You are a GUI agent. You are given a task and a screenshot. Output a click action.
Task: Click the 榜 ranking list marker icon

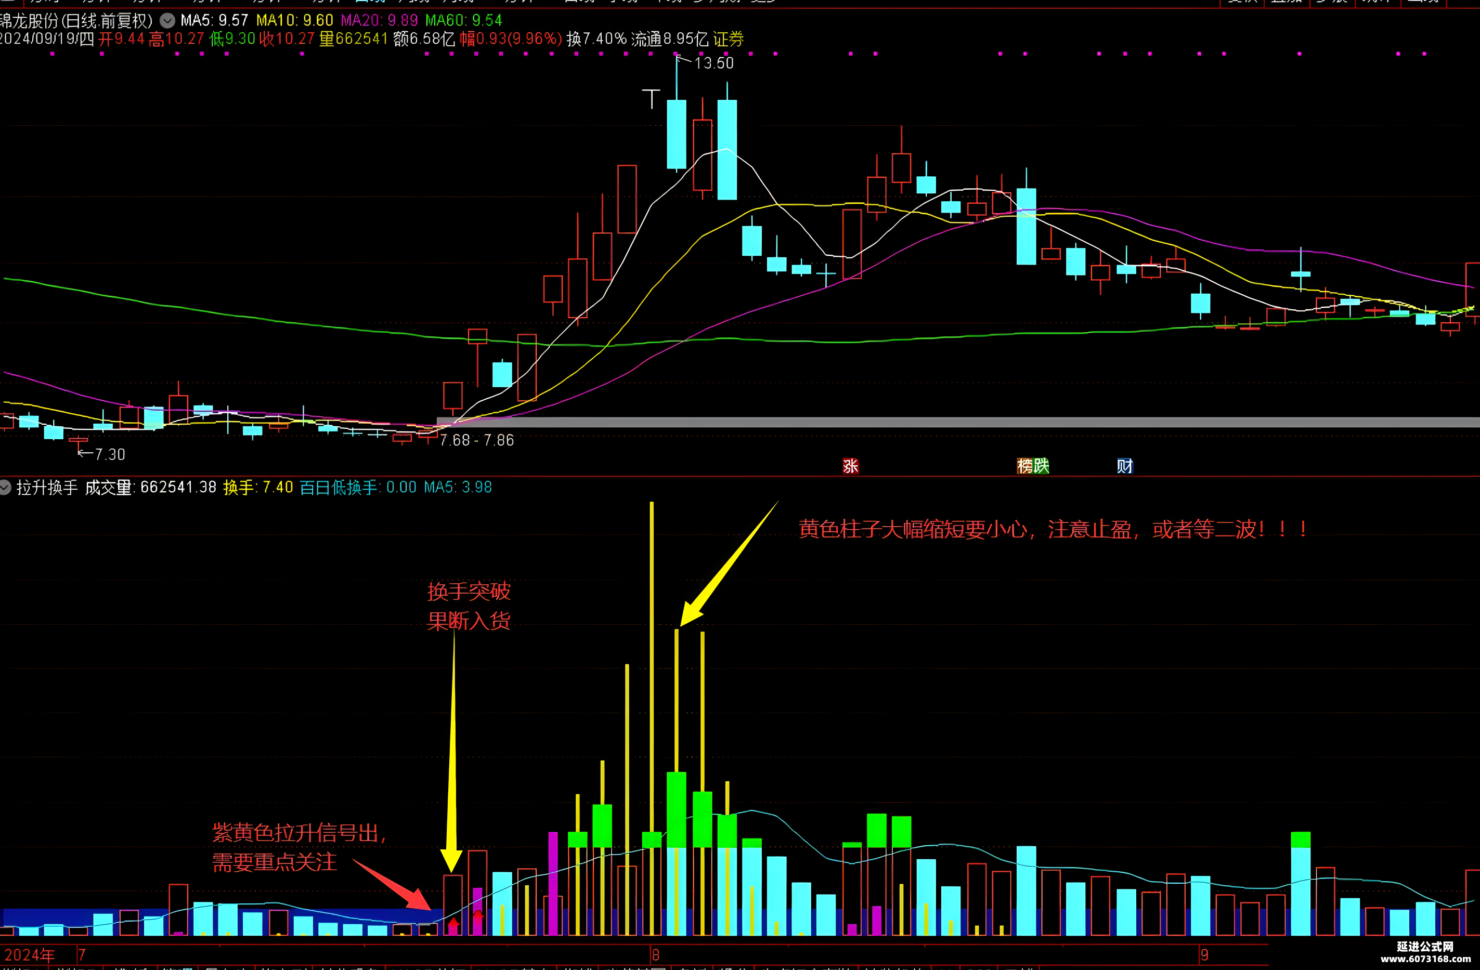(1025, 466)
